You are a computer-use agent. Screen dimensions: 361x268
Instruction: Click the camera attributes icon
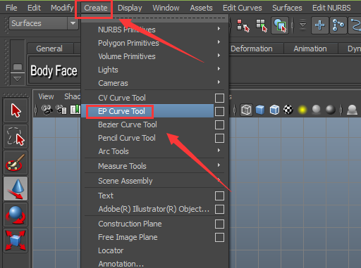point(61,110)
